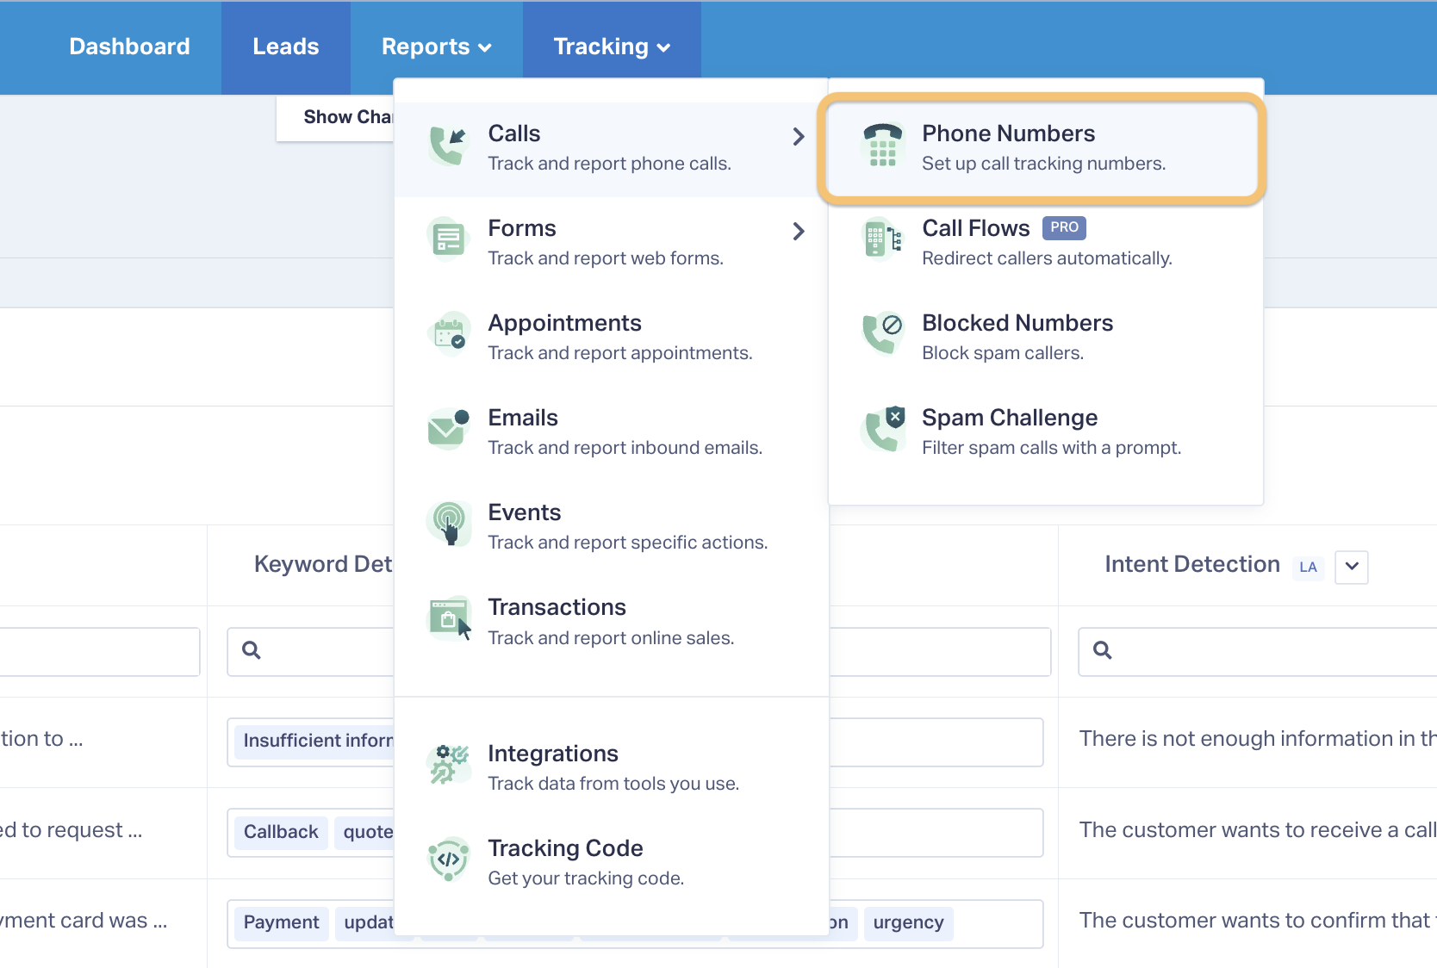Click the Calls phone icon

click(449, 146)
